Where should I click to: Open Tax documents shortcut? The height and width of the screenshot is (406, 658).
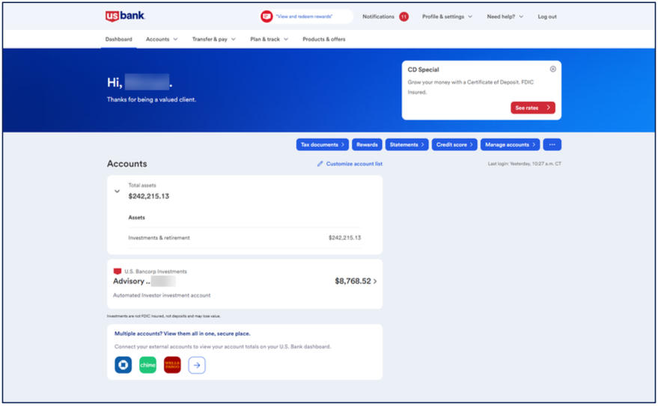[323, 144]
